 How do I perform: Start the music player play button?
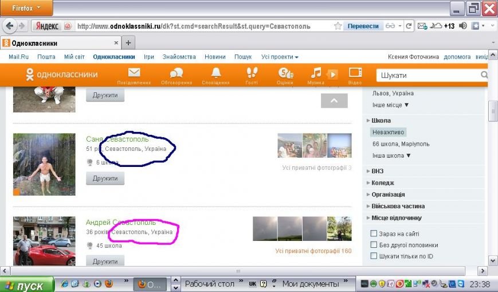[x=332, y=75]
